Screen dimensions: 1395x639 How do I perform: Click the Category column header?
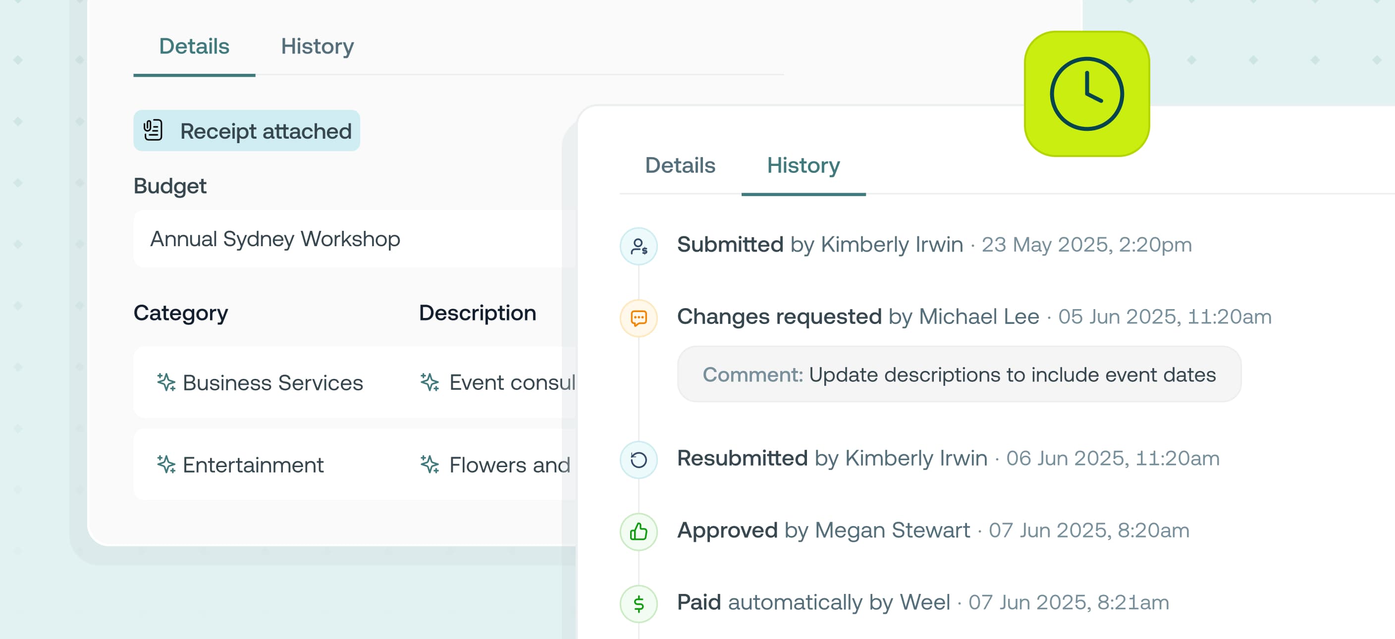point(181,313)
